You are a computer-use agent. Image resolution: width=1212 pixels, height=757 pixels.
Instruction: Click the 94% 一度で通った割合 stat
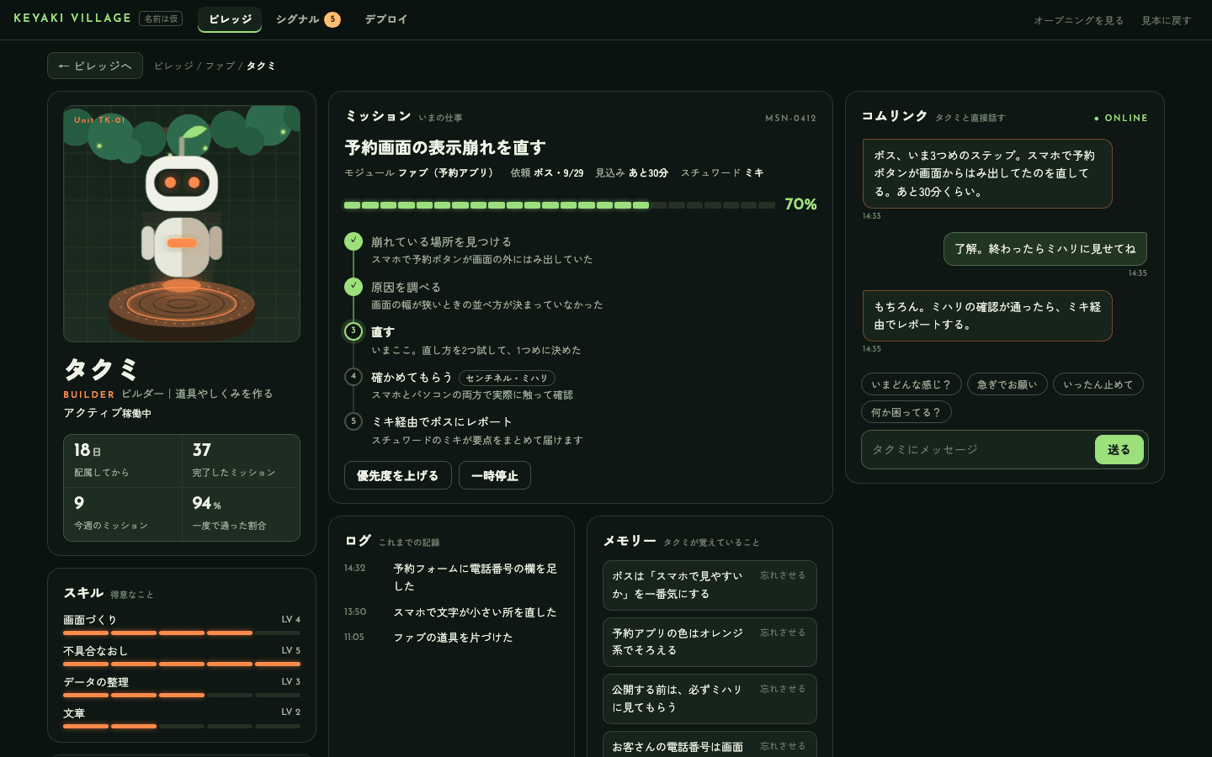point(241,514)
